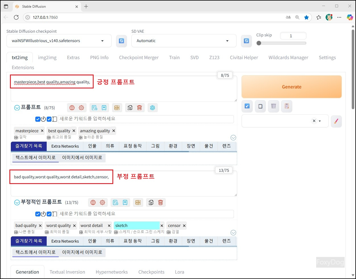Click the favorites bookmark icon in the positive prompt toolbar
Viewport: 356px width, 279px height.
[104, 108]
